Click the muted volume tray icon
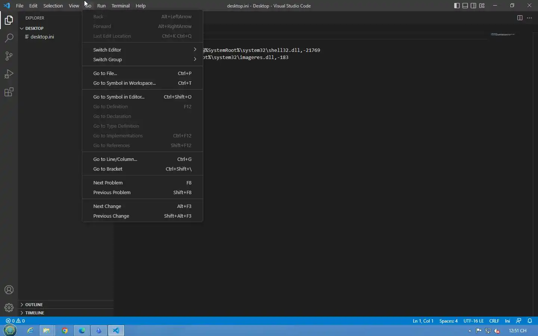This screenshot has width=538, height=336. (497, 331)
